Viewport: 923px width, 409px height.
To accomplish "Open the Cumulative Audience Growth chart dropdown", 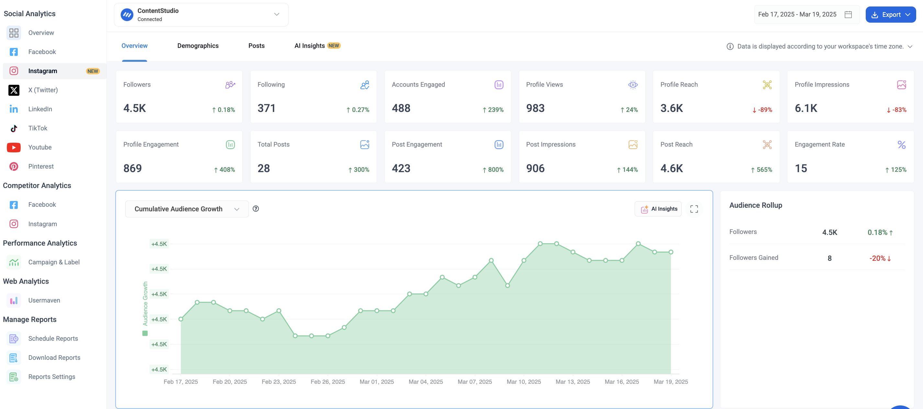I will coord(187,209).
